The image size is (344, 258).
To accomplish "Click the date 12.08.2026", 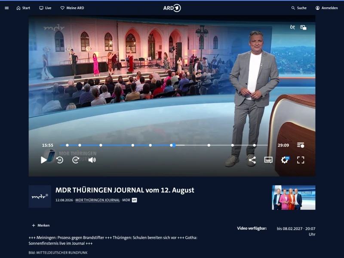I will tap(64, 200).
